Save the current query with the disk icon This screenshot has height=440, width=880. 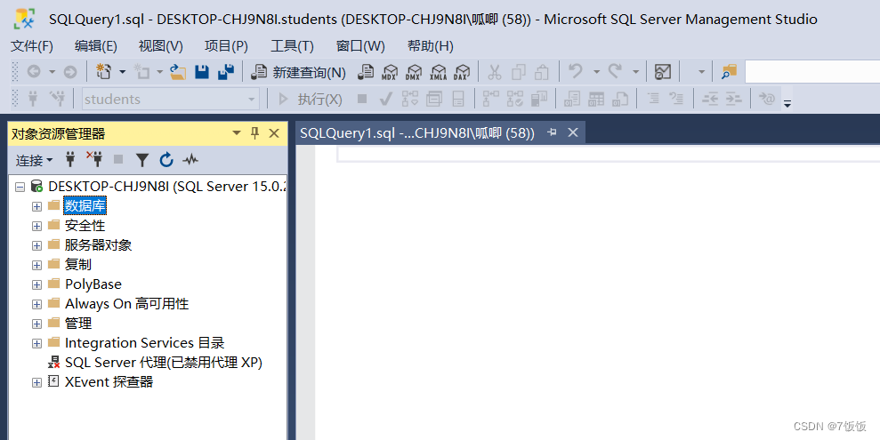[x=202, y=72]
